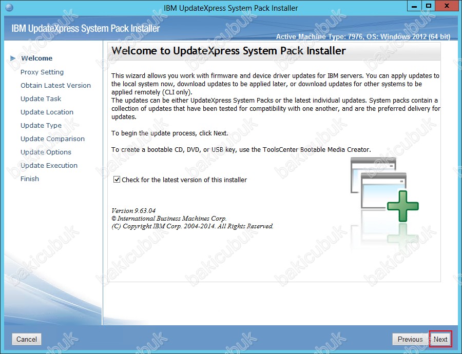
Task: Minimize the installer window
Action: [414, 7]
